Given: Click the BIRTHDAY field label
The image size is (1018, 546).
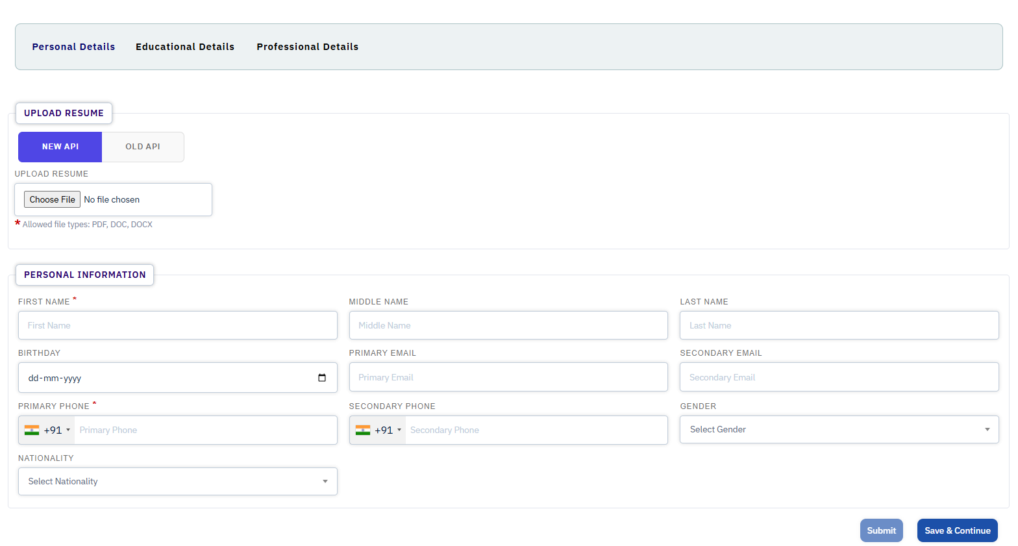Looking at the screenshot, I should tap(39, 353).
